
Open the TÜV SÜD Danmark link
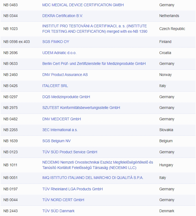tap(58, 211)
